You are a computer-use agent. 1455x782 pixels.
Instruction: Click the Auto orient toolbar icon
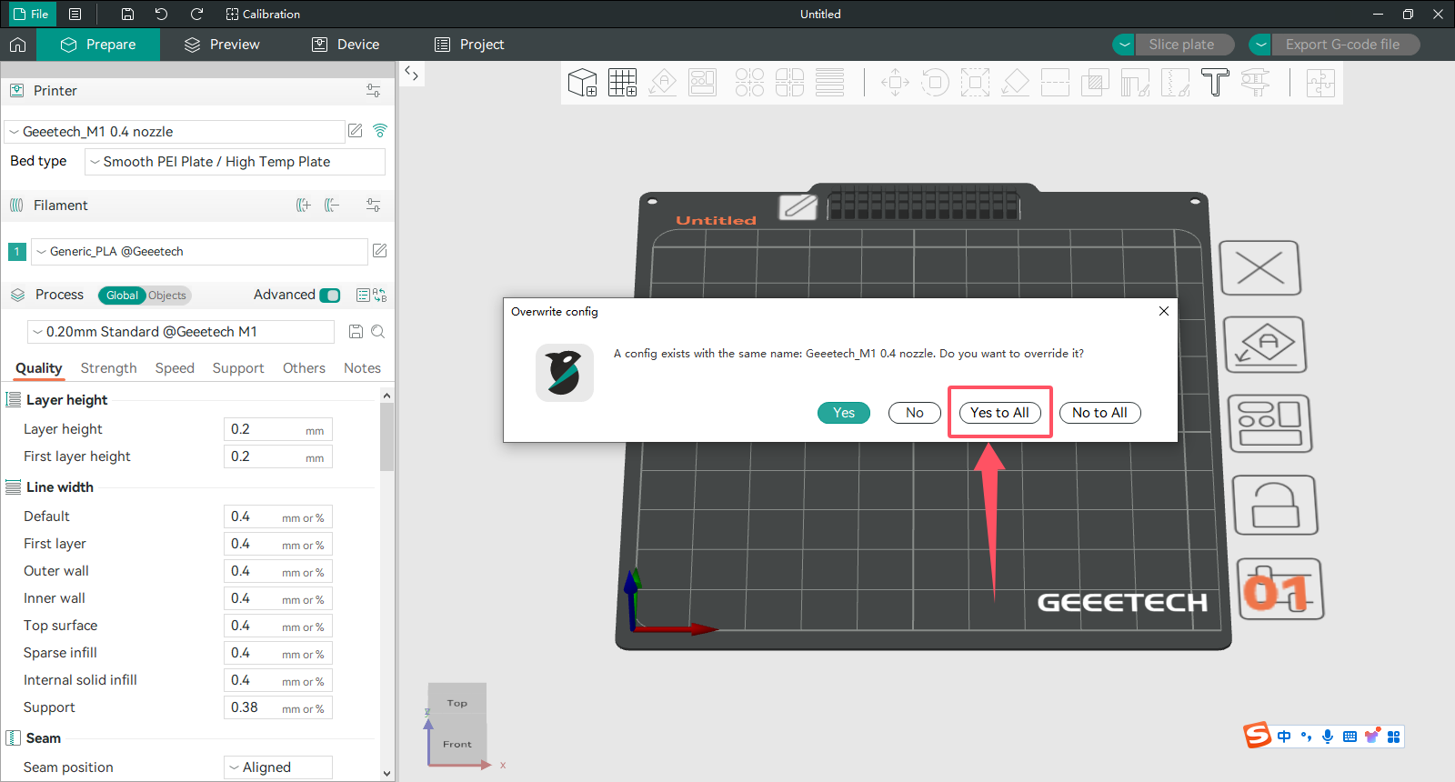tap(663, 83)
